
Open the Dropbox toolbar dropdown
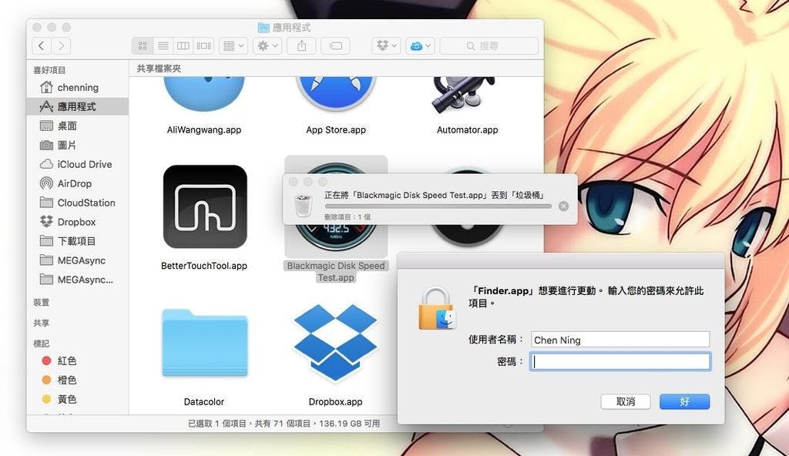click(x=386, y=45)
